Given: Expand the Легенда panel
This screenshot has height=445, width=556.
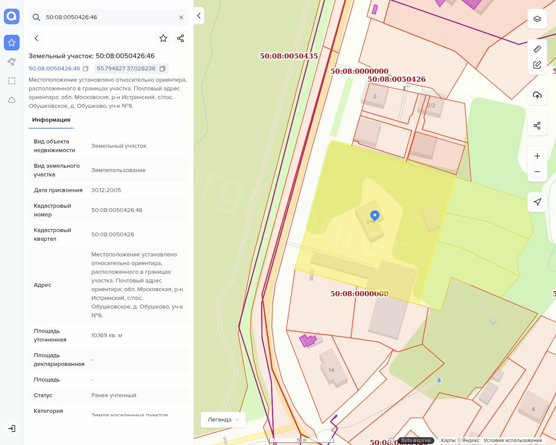Looking at the screenshot, I should [223, 419].
